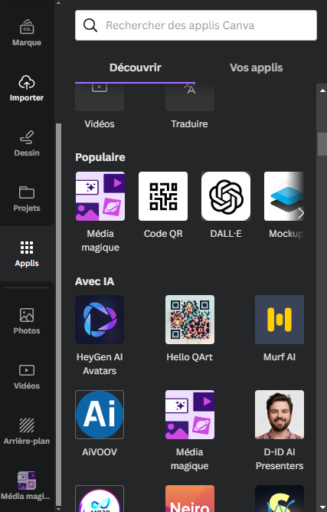Click the Rechercher des applis Canva field
Screen dimensions: 327x512
pos(196,25)
